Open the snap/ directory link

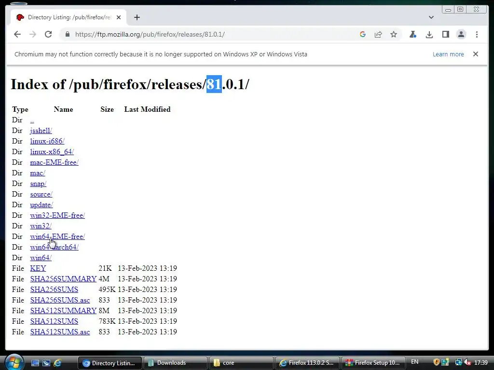coord(38,184)
